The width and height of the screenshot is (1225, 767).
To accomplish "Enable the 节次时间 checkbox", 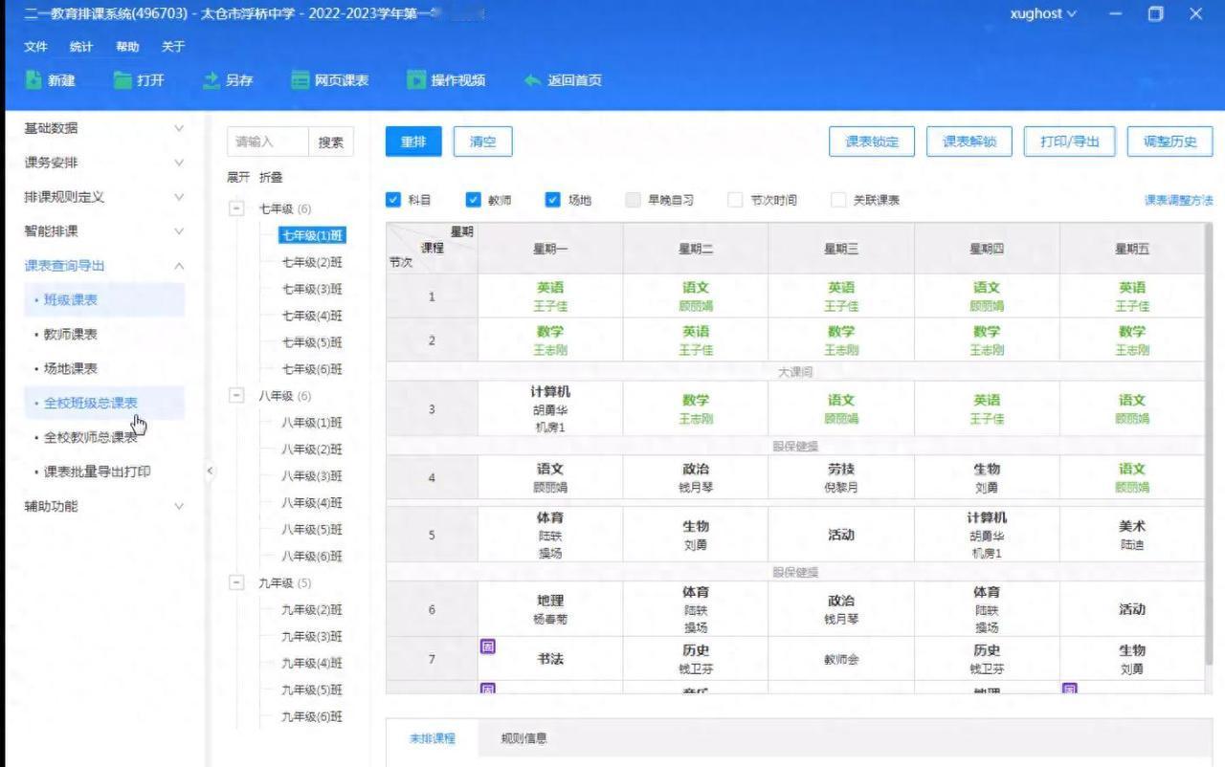I will point(735,200).
